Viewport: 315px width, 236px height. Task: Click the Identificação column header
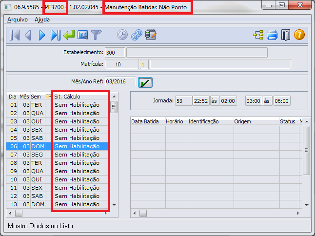[x=211, y=121]
